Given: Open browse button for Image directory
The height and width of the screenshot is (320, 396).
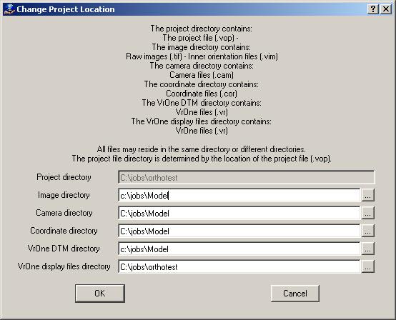Looking at the screenshot, I should tap(367, 195).
